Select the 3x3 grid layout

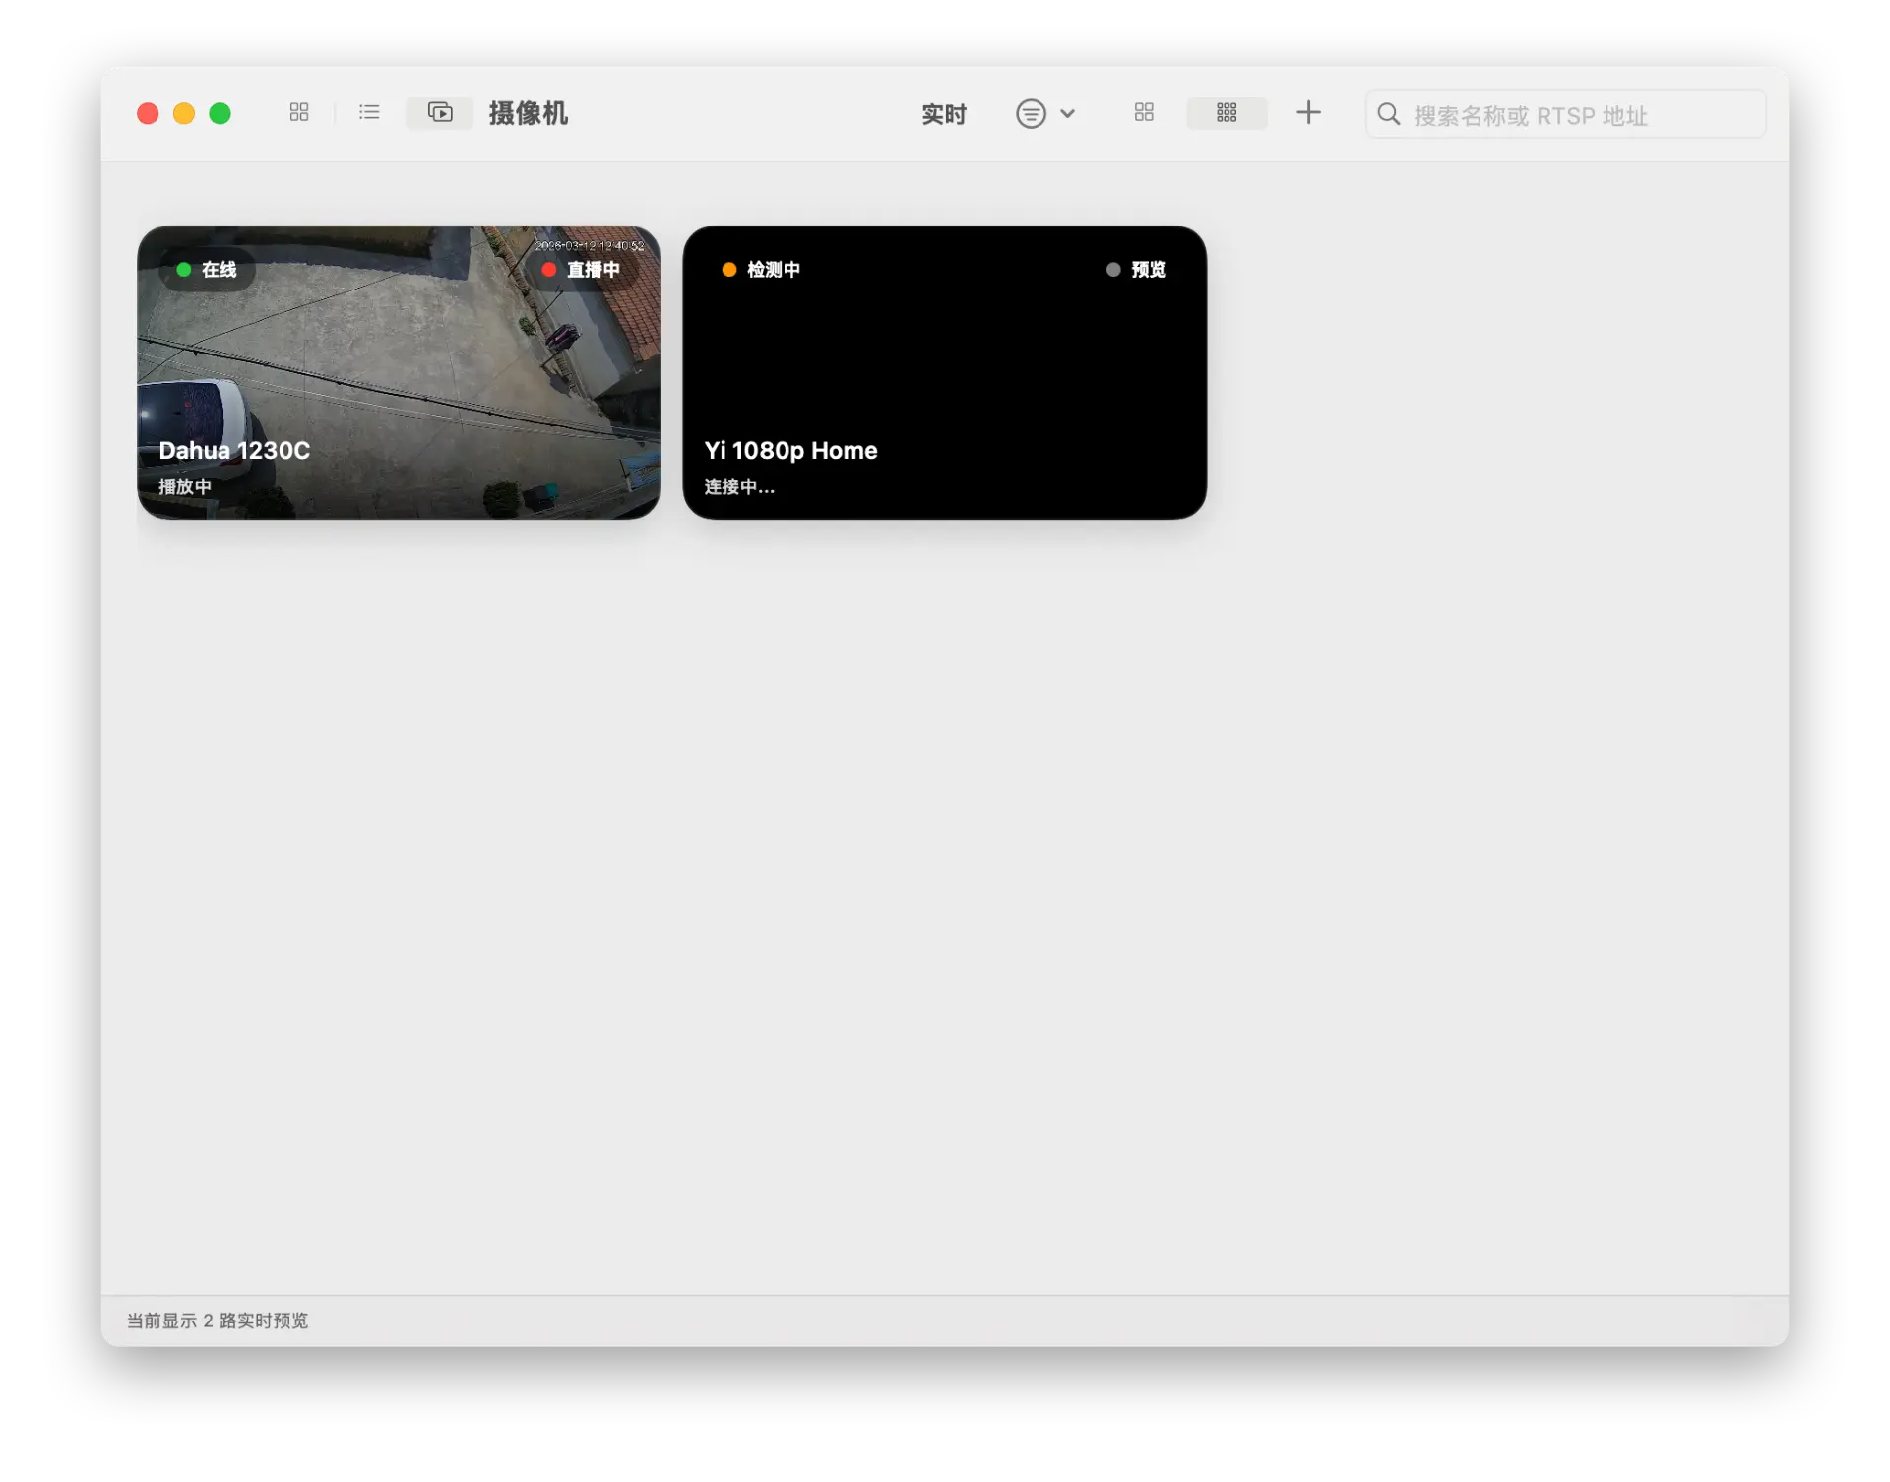click(1227, 112)
